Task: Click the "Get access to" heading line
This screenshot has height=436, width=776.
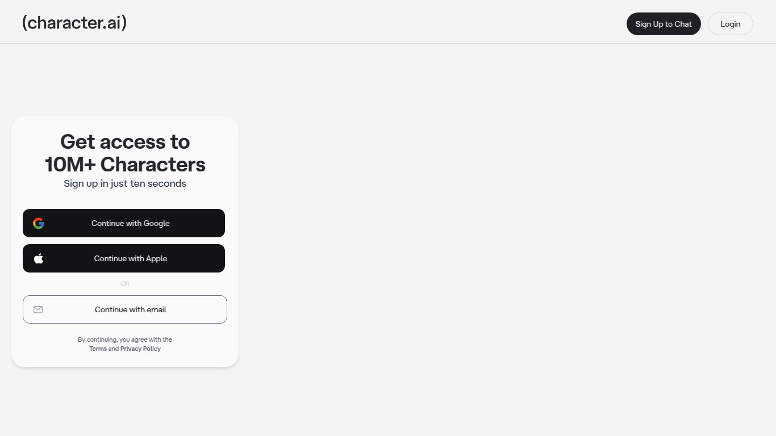Action: [x=125, y=142]
